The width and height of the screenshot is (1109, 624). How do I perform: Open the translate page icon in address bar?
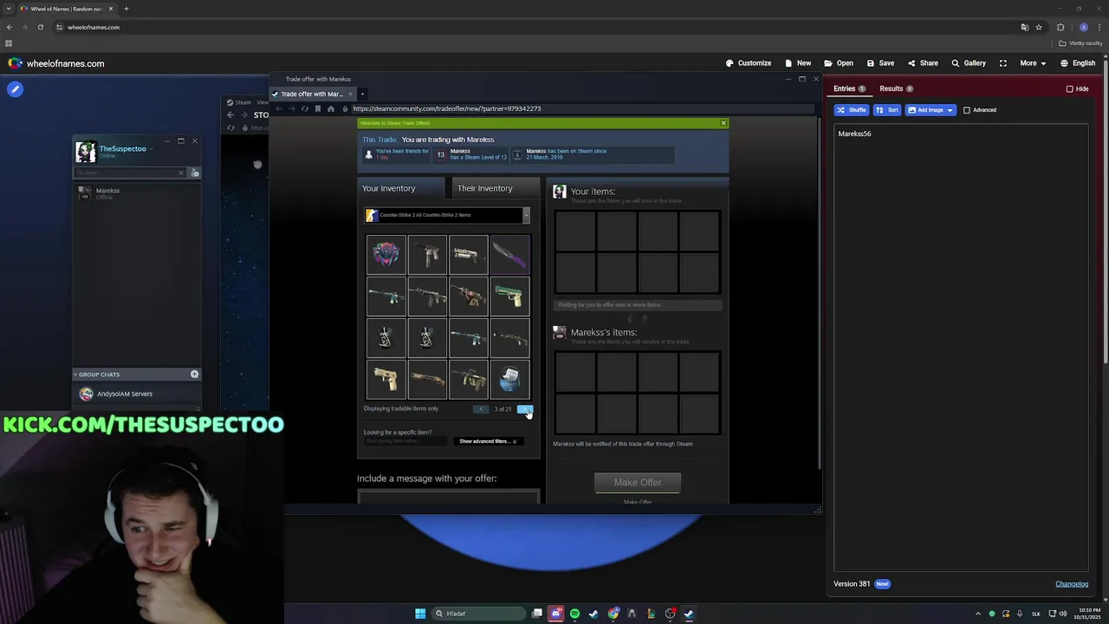pos(1025,27)
